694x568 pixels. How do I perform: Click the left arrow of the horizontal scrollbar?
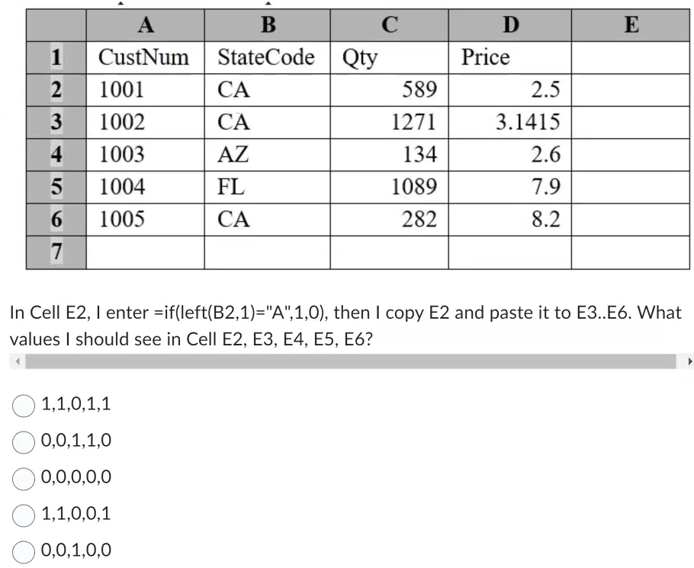tap(17, 361)
